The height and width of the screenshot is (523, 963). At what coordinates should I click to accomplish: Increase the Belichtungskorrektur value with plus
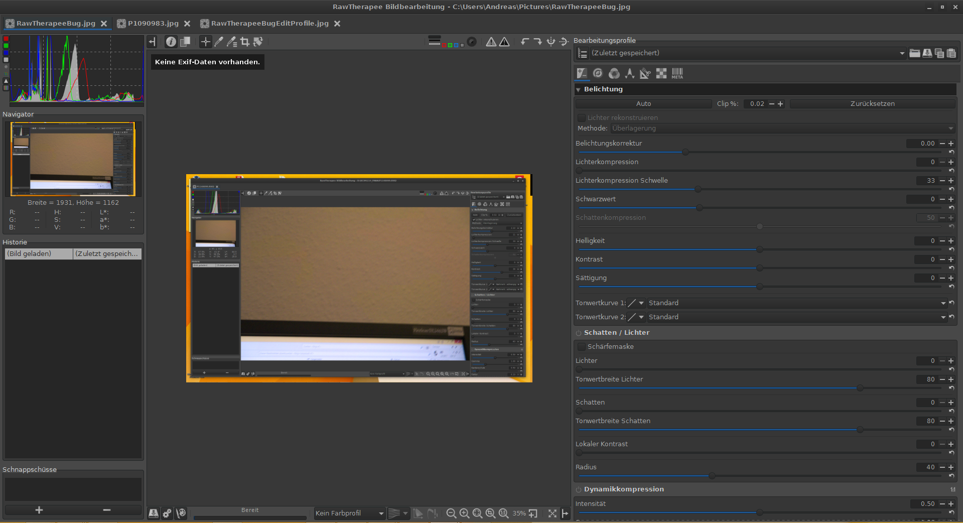(951, 144)
